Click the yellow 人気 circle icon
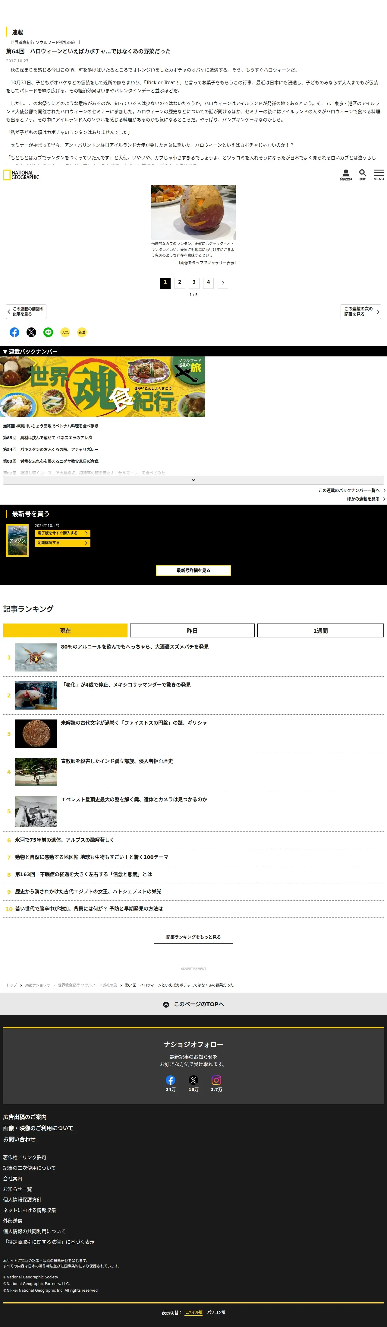 (x=65, y=332)
